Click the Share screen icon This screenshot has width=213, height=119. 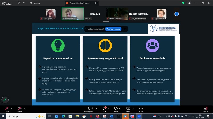point(128,109)
